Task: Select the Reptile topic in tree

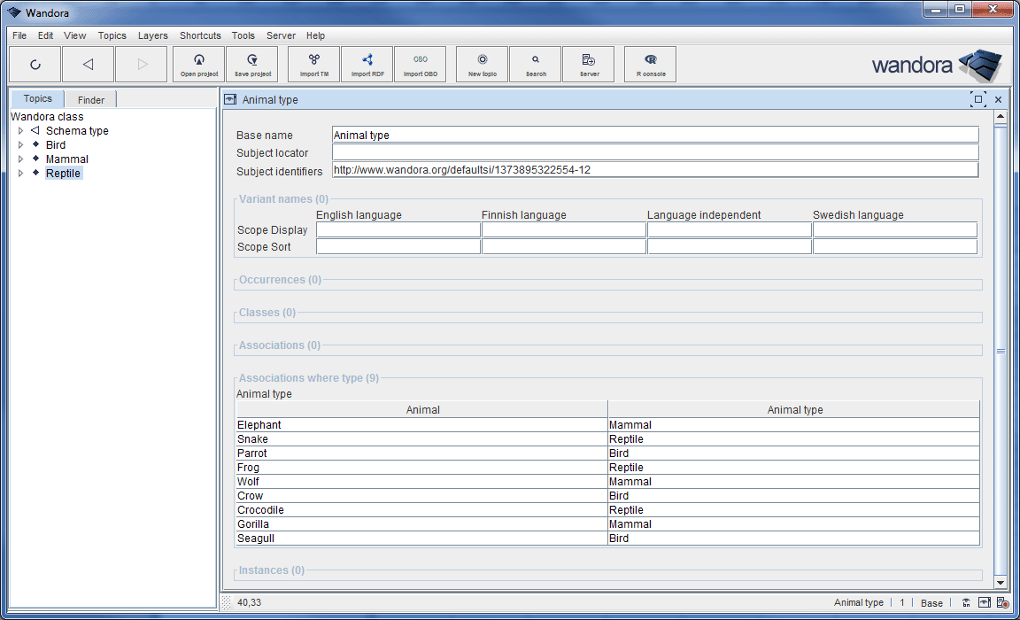Action: (x=63, y=174)
